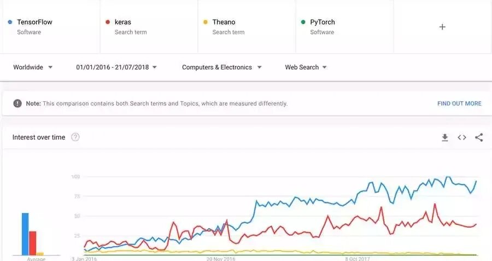Click the plus icon to add comparison
The height and width of the screenshot is (261, 492).
(x=442, y=27)
